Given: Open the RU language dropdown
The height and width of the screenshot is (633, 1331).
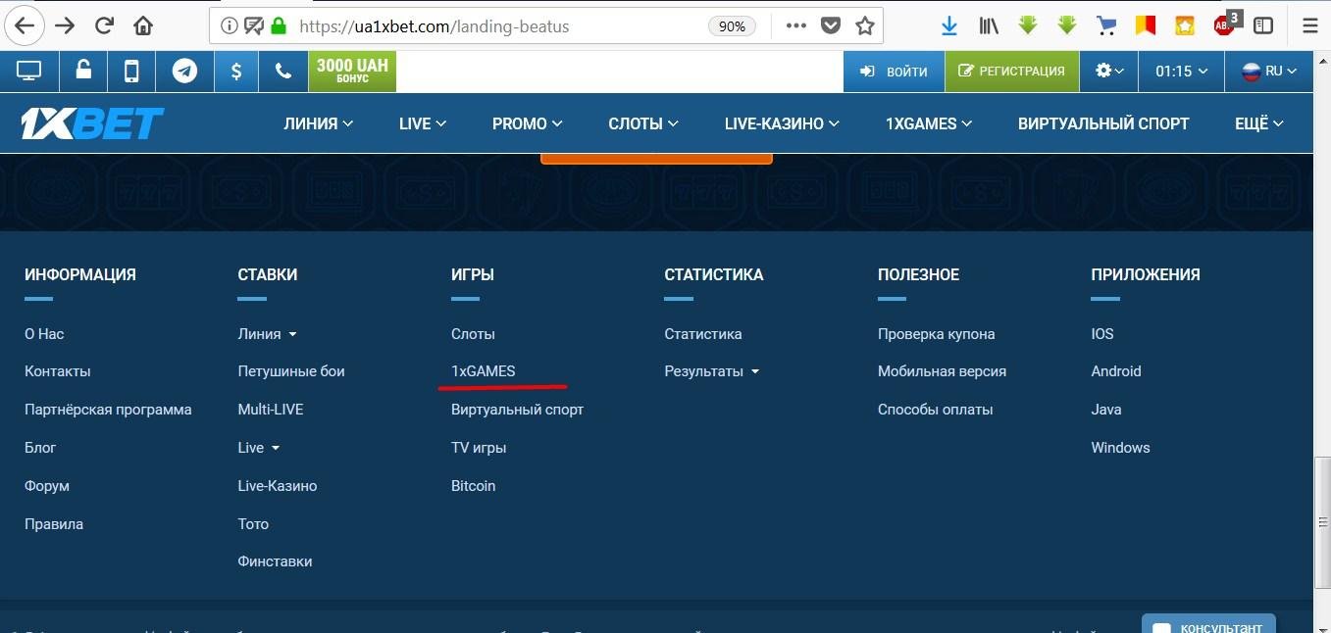Looking at the screenshot, I should [1269, 72].
